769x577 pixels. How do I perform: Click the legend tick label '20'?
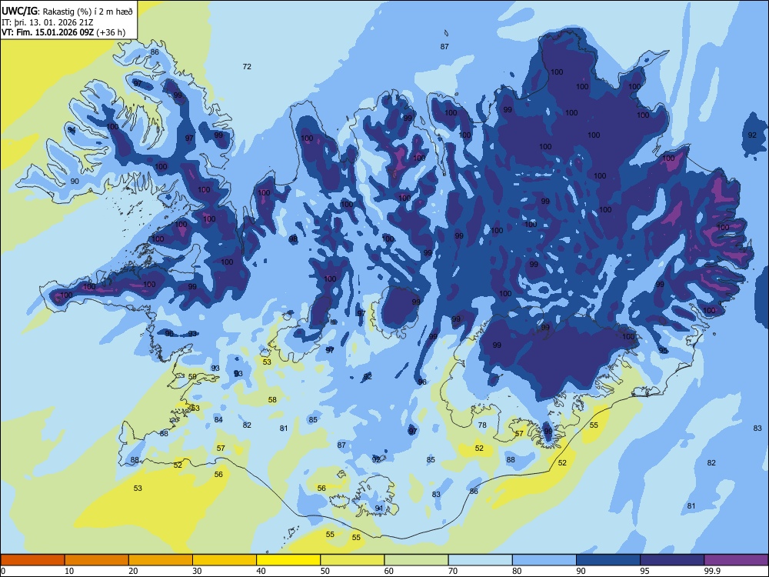133,571
